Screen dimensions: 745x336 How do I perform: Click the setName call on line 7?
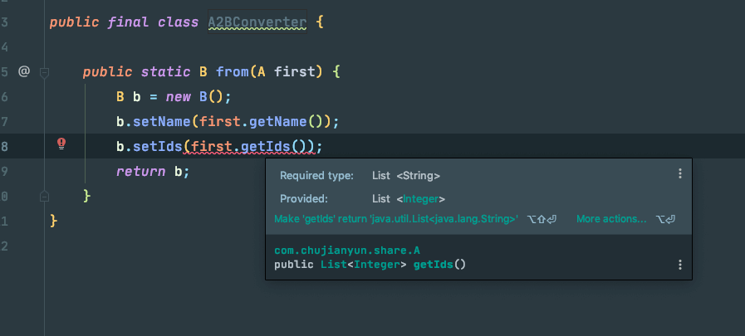(x=159, y=122)
